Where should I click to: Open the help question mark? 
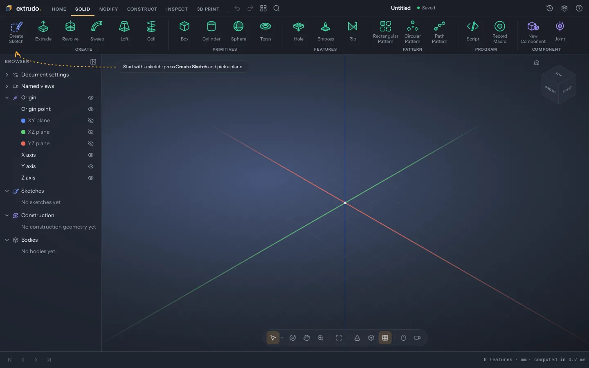tap(579, 8)
